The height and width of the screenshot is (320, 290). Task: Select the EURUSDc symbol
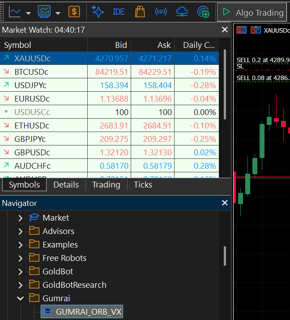point(32,99)
